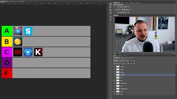Add an Exposure adjustment layer
Viewport: 177px width, 99px height.
point(126,7)
